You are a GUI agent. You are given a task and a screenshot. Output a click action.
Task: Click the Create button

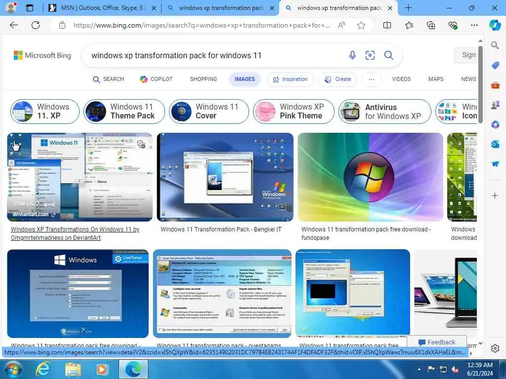(337, 79)
